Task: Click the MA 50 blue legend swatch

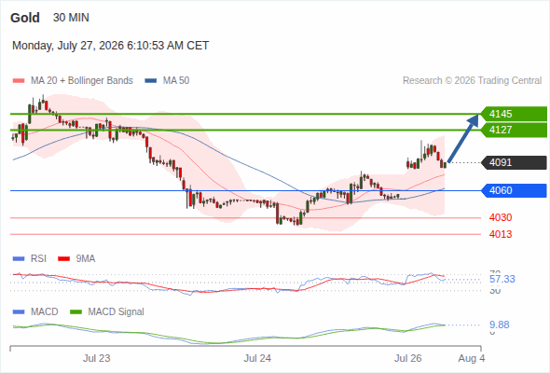Action: pos(151,81)
